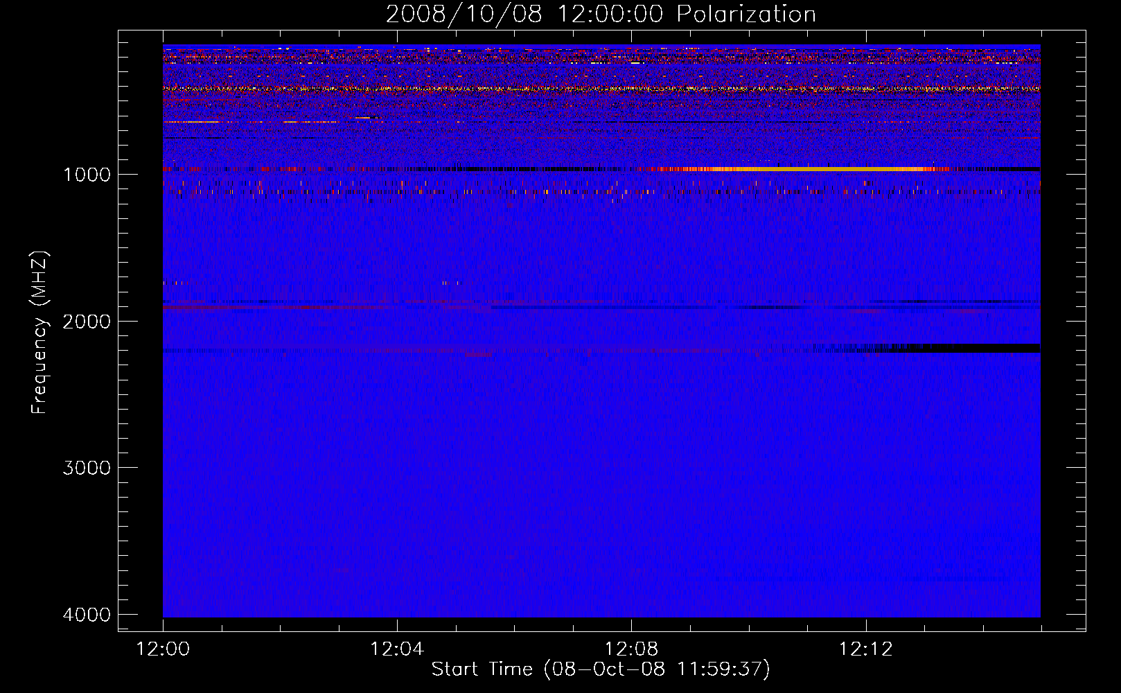Screen dimensions: 1121x693
Task: Click the 3000 frequency tick label
Action: pos(87,468)
